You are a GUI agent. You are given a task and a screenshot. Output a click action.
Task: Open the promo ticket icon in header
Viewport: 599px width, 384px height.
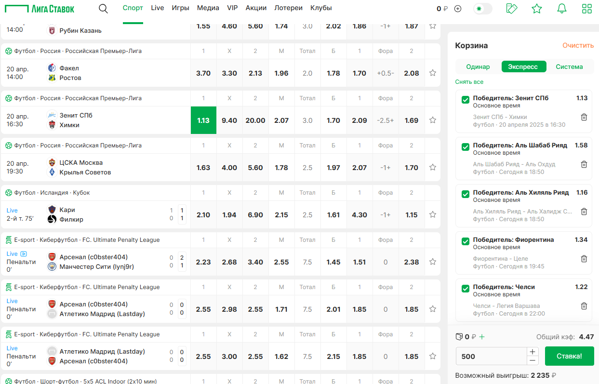tap(512, 8)
